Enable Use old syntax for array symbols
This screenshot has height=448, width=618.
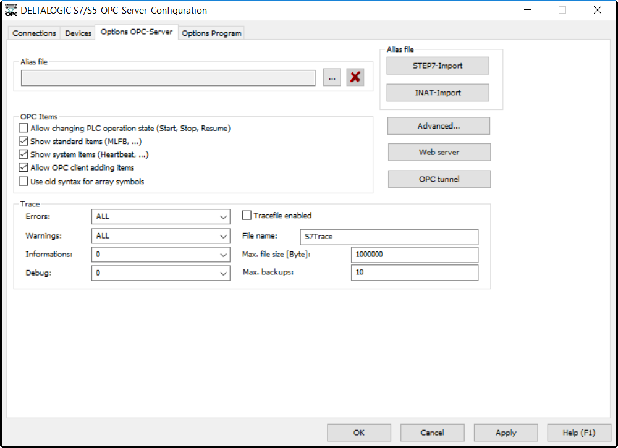[23, 181]
